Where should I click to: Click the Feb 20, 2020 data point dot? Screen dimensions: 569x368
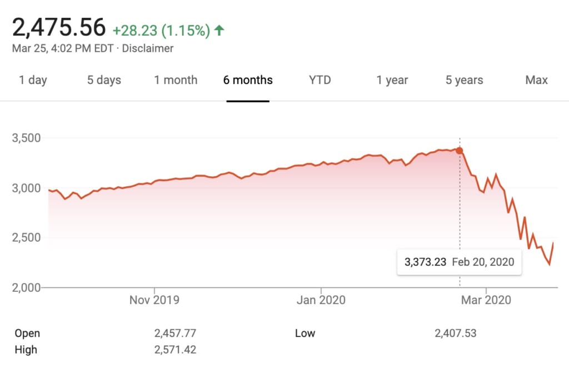(460, 151)
